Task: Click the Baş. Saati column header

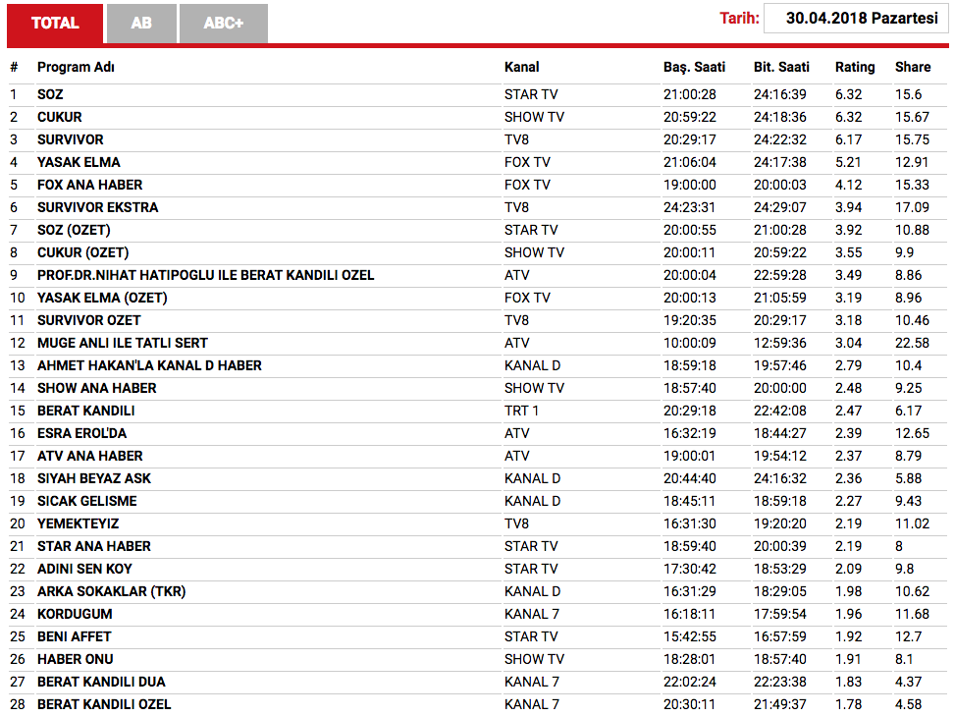Action: pyautogui.click(x=694, y=67)
